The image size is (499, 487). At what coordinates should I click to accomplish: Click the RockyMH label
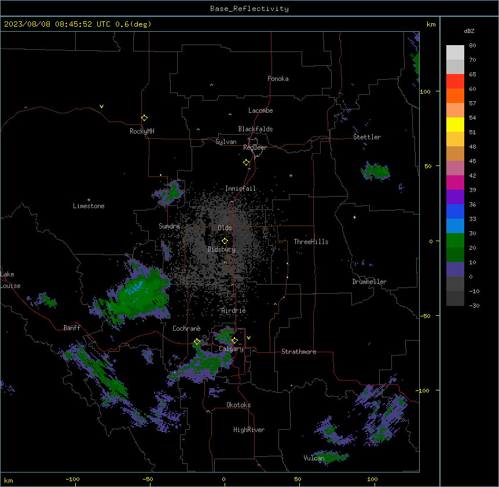coord(142,131)
